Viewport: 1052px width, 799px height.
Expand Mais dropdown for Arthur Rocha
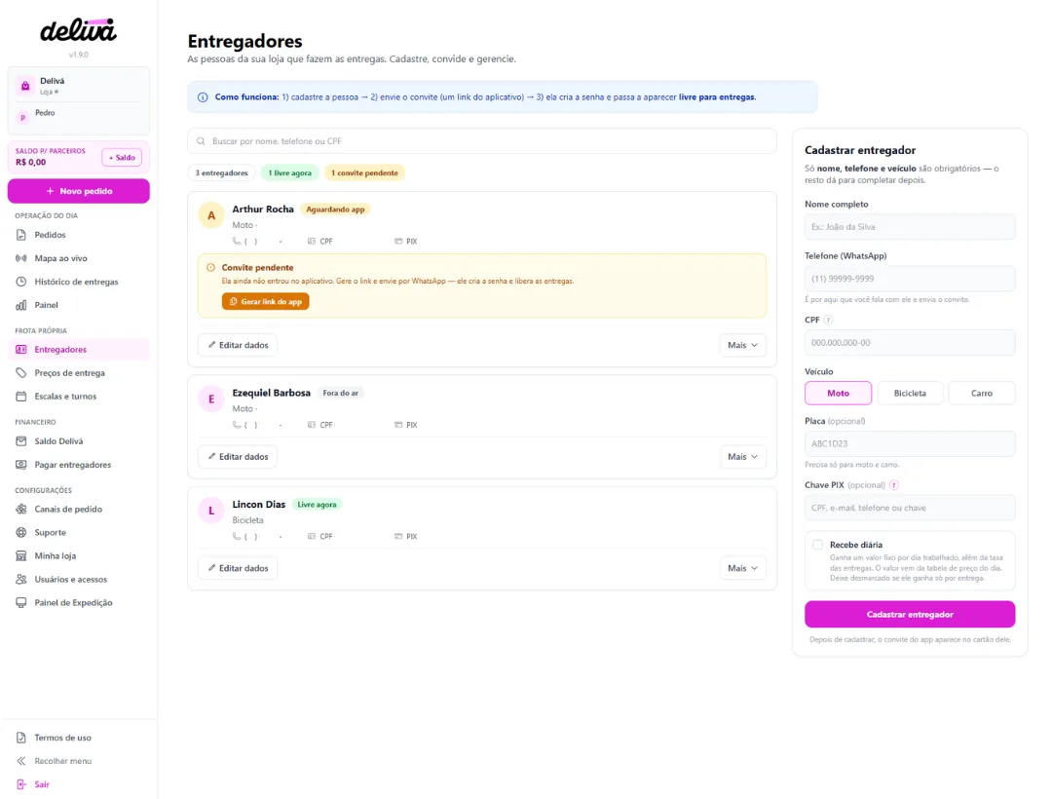(x=742, y=345)
